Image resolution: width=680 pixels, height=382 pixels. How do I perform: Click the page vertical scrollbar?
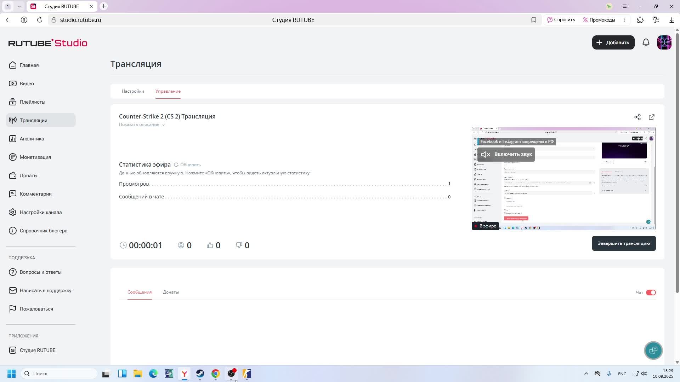(677, 163)
